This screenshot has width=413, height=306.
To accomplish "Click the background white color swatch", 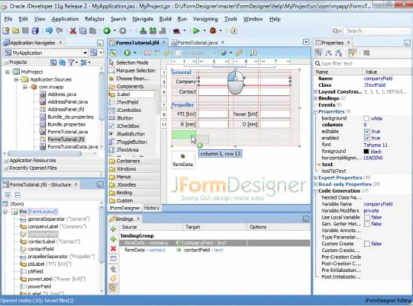I will [366, 118].
